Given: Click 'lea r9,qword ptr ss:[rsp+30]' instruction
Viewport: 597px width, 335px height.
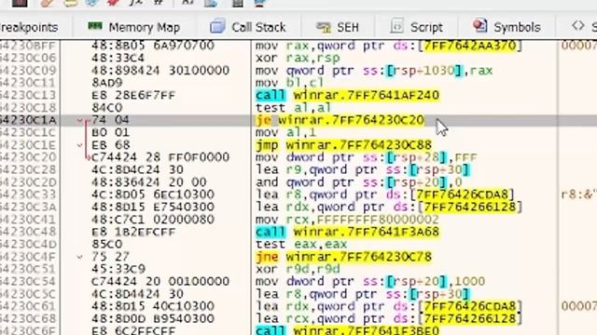Looking at the screenshot, I should tap(363, 169).
